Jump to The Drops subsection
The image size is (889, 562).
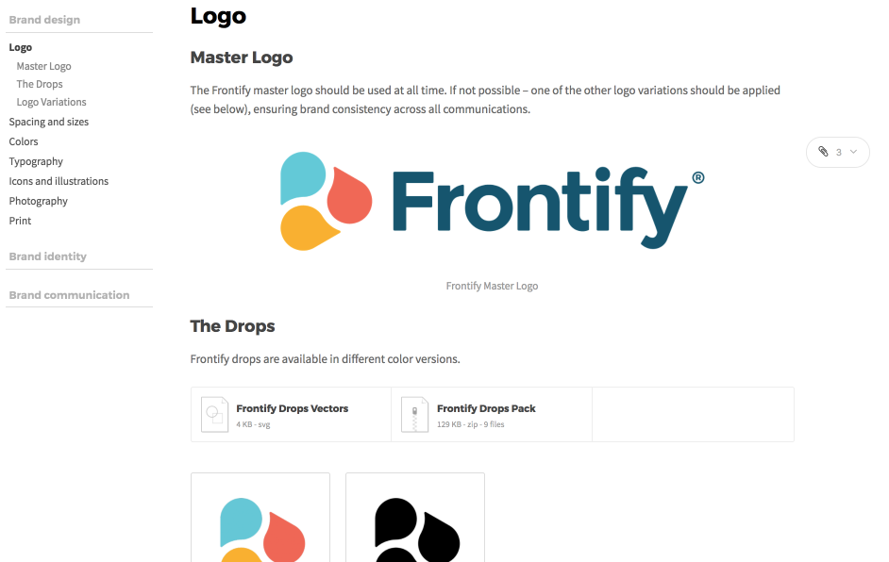coord(40,84)
